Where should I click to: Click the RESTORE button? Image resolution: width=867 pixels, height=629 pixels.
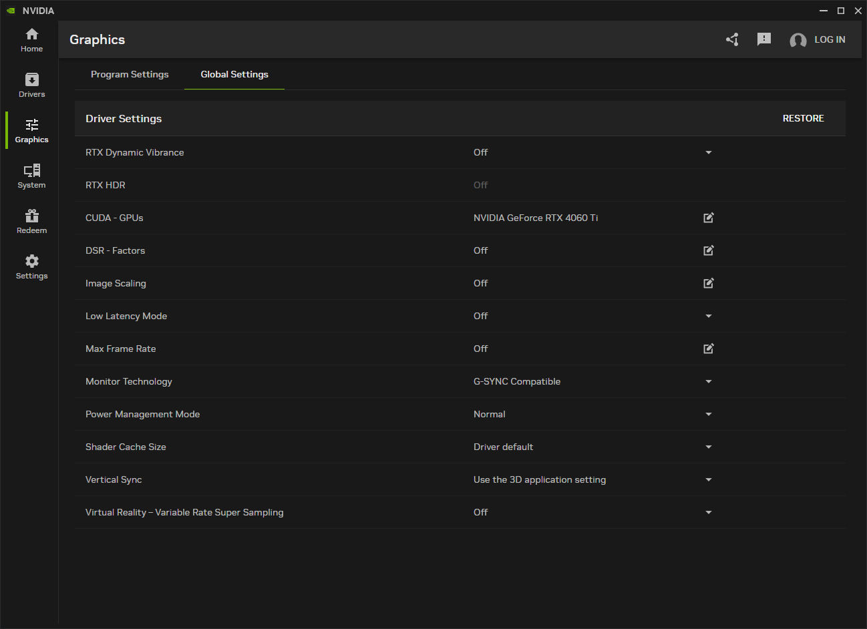pos(803,118)
